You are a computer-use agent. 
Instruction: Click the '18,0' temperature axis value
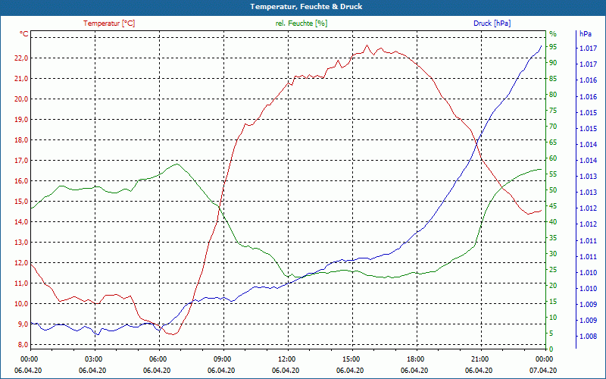[x=21, y=140]
